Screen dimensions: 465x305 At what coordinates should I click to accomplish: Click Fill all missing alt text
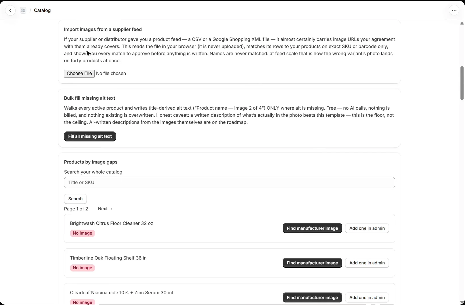tap(90, 136)
